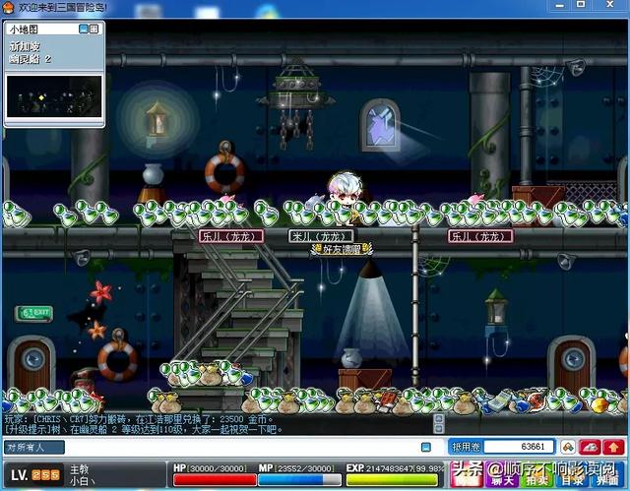Click the 抵用卷 balance field showing 63661
The height and width of the screenshot is (491, 630).
click(x=519, y=447)
